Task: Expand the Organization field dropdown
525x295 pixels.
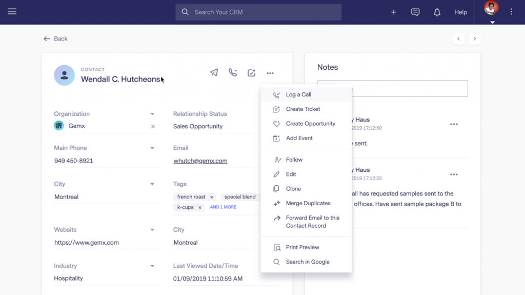Action: (152, 114)
